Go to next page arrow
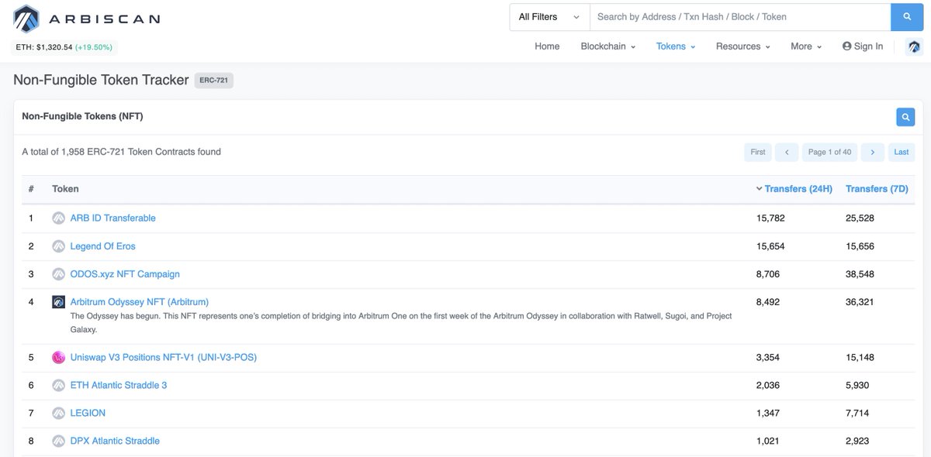The height and width of the screenshot is (457, 931). point(872,152)
